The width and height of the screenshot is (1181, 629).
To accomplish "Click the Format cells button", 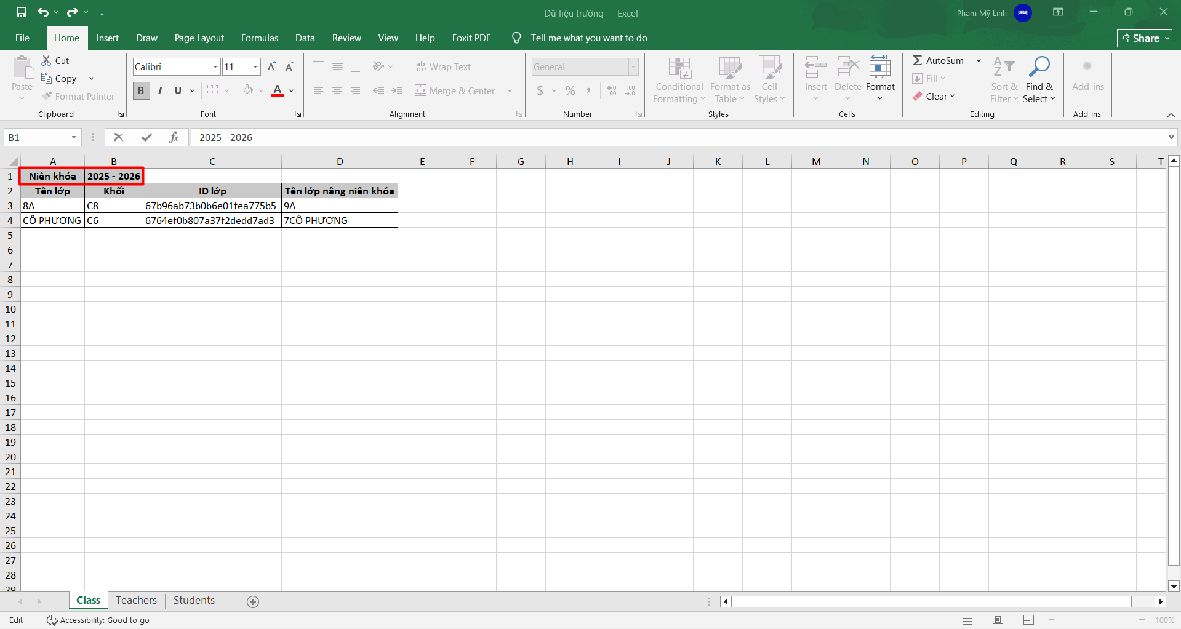I will [880, 80].
